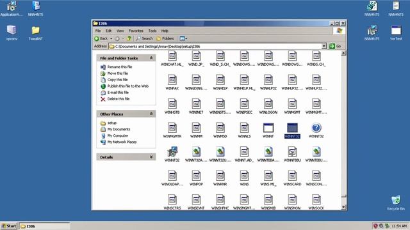Click Move this file
Viewport: 410px width, 230px height.
click(118, 73)
